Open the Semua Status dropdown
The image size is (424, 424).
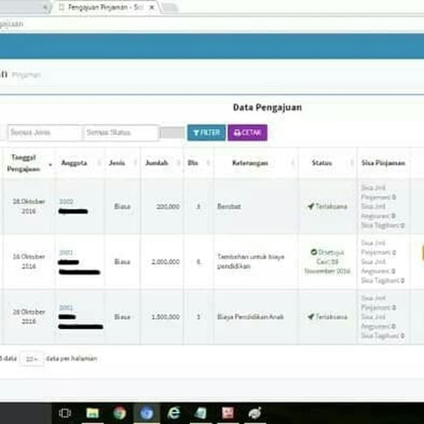pyautogui.click(x=121, y=133)
